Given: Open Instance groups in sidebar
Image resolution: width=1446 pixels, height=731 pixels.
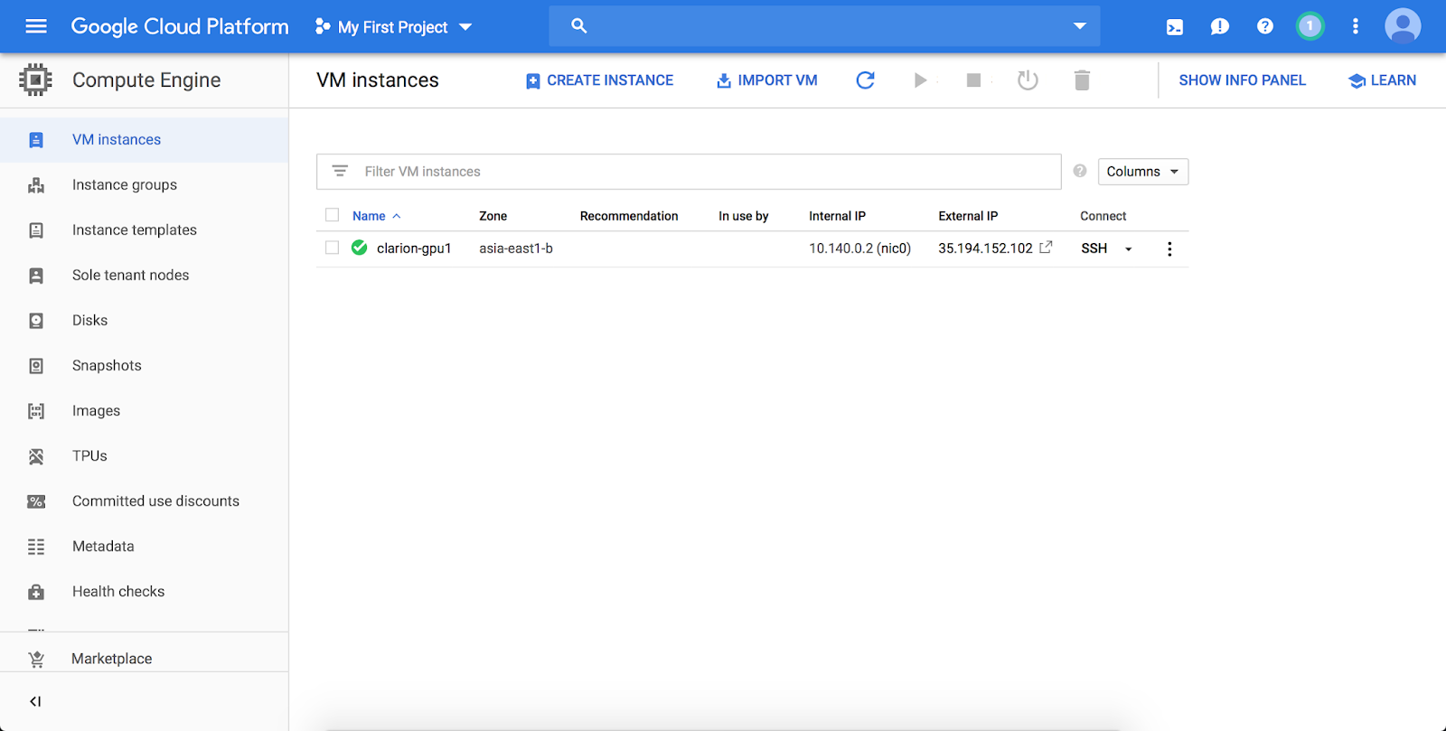Looking at the screenshot, I should (x=145, y=185).
